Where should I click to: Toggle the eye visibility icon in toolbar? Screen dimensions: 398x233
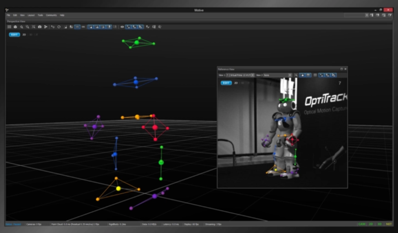[x=122, y=27]
